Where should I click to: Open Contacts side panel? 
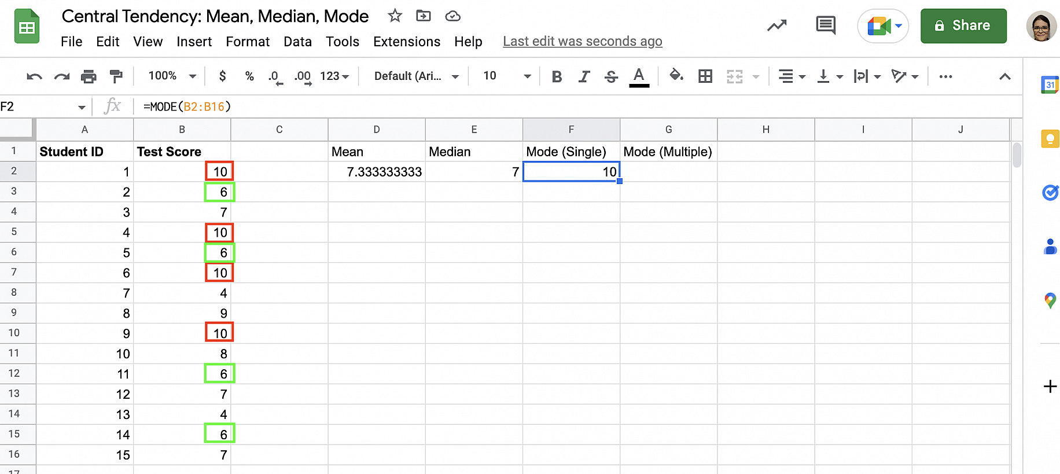(x=1050, y=247)
